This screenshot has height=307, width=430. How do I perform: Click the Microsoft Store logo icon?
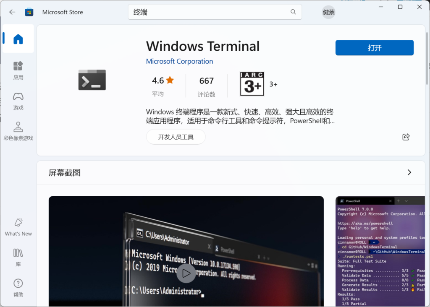pyautogui.click(x=29, y=12)
